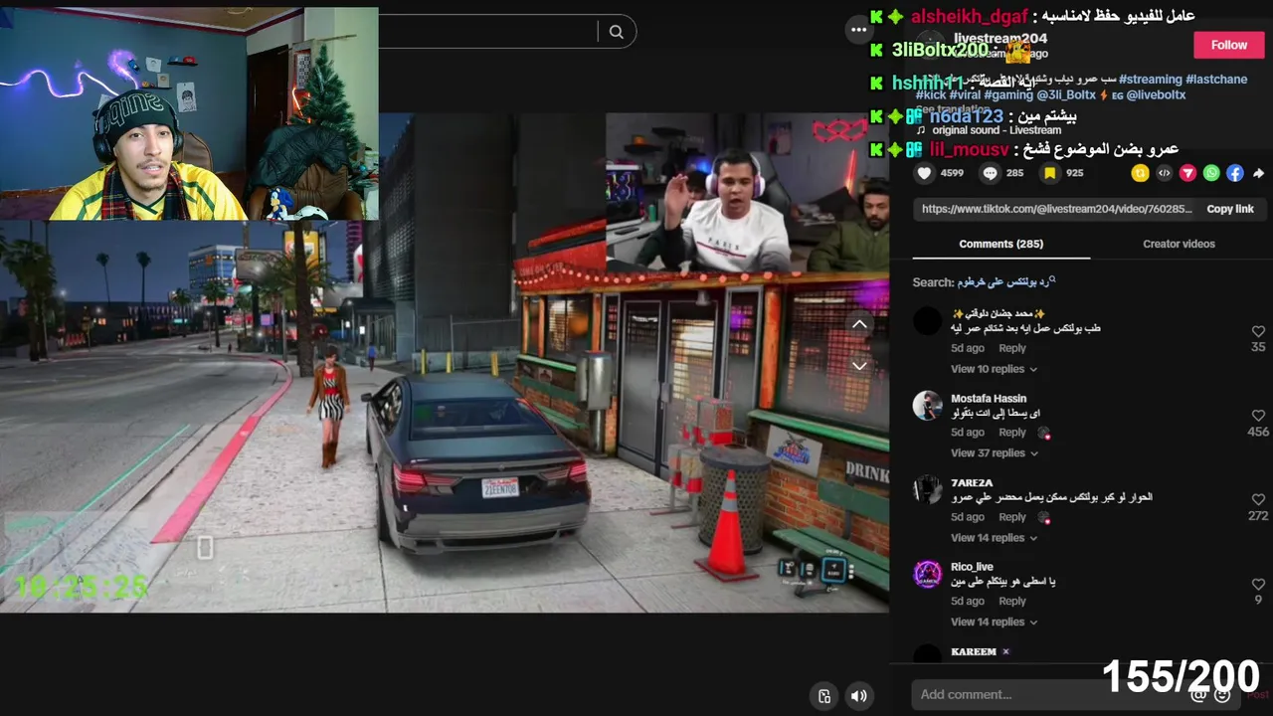Switch to the Comments (285) tab
The image size is (1273, 716).
coord(1000,244)
